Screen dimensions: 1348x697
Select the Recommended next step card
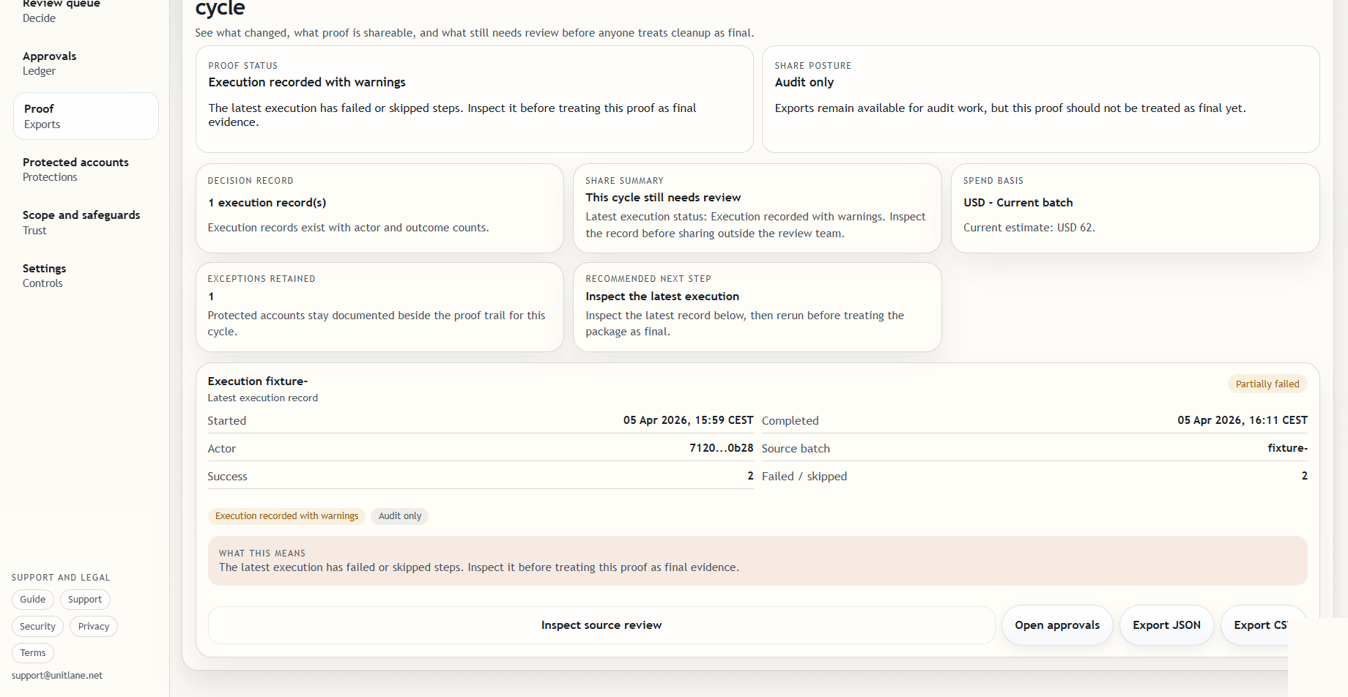tap(757, 307)
